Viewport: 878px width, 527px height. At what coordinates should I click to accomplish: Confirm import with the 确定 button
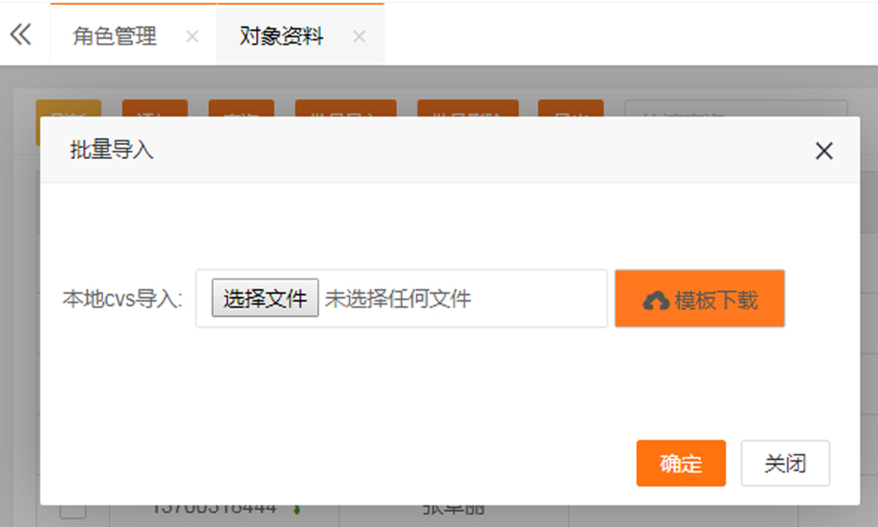pyautogui.click(x=680, y=463)
